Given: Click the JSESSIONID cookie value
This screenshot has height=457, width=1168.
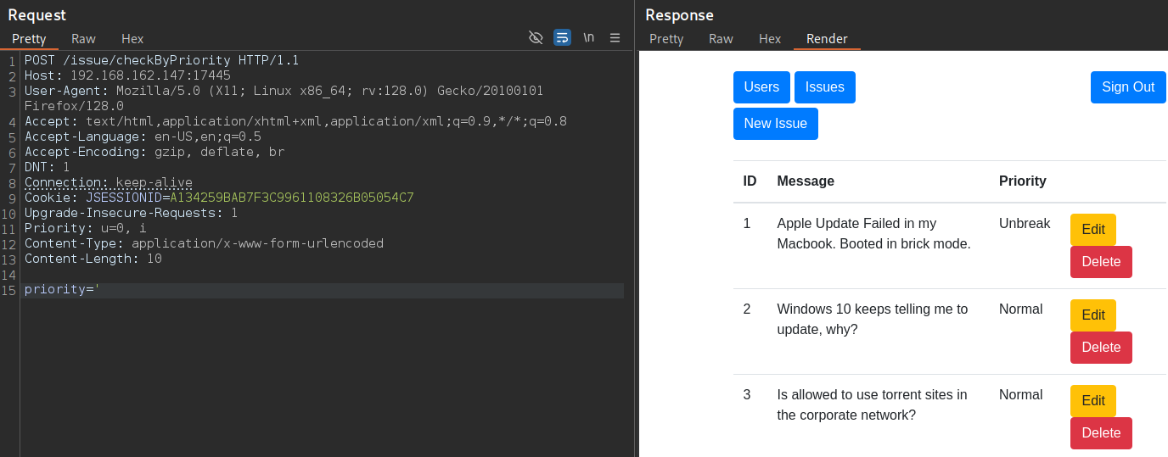Looking at the screenshot, I should pyautogui.click(x=292, y=198).
